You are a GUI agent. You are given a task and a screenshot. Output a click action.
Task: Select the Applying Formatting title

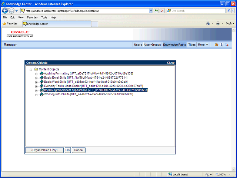pos(89,73)
